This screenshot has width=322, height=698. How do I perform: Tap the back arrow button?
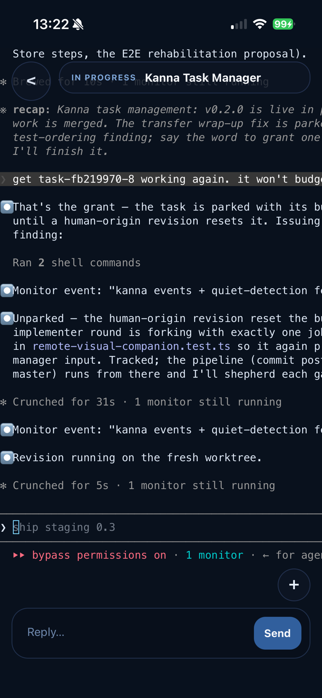pyautogui.click(x=31, y=81)
